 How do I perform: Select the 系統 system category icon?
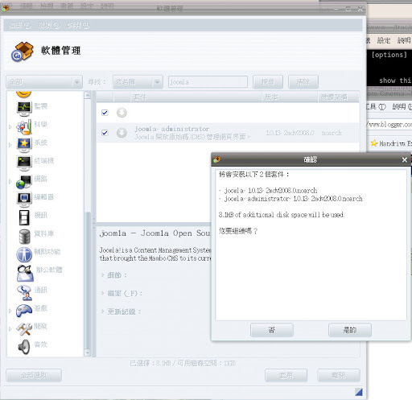pyautogui.click(x=24, y=145)
